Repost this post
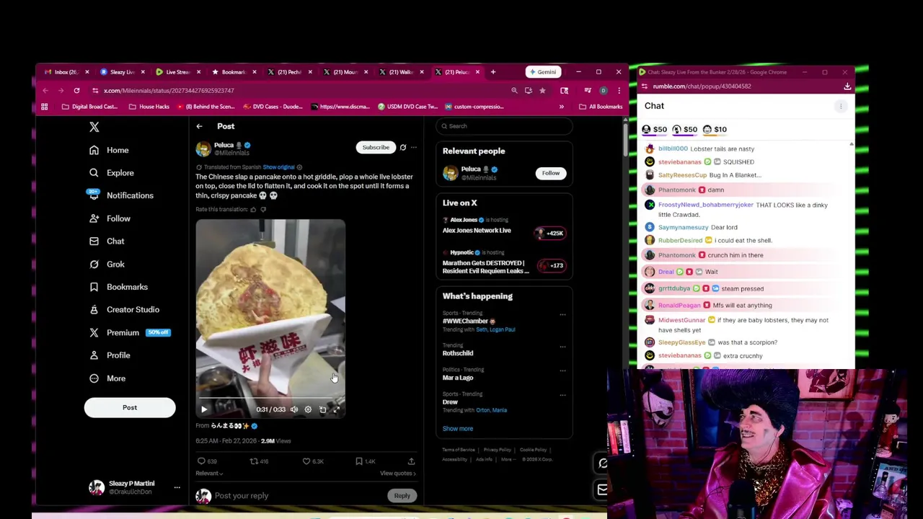This screenshot has height=519, width=923. pos(259,461)
